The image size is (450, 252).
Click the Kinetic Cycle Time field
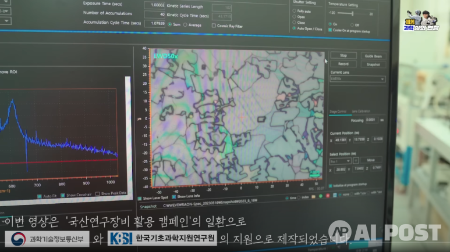[x=222, y=16]
